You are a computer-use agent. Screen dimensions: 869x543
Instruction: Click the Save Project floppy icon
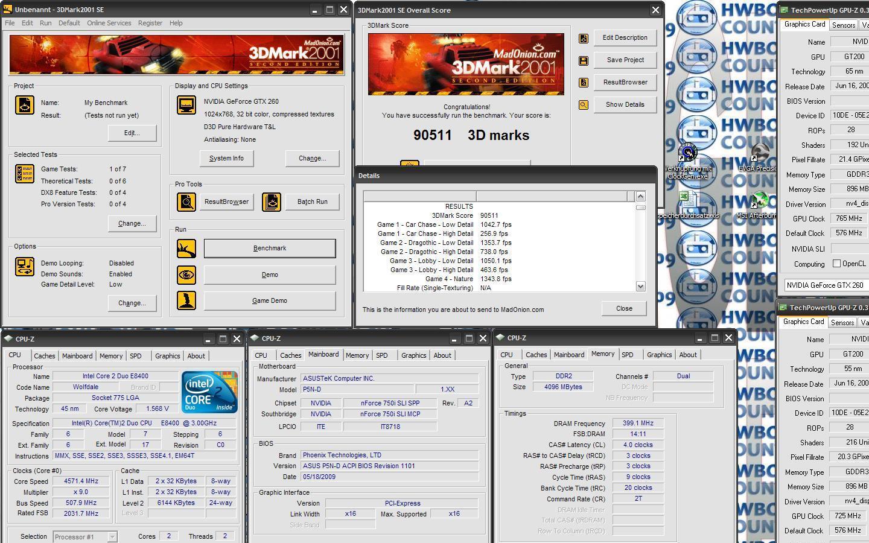coord(584,60)
